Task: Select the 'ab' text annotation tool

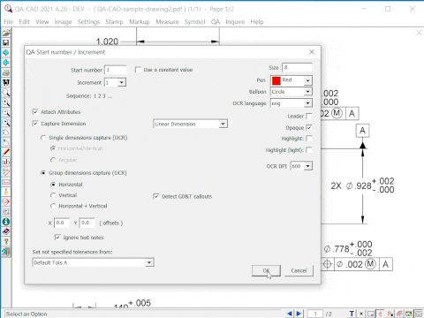Action: click(6, 162)
